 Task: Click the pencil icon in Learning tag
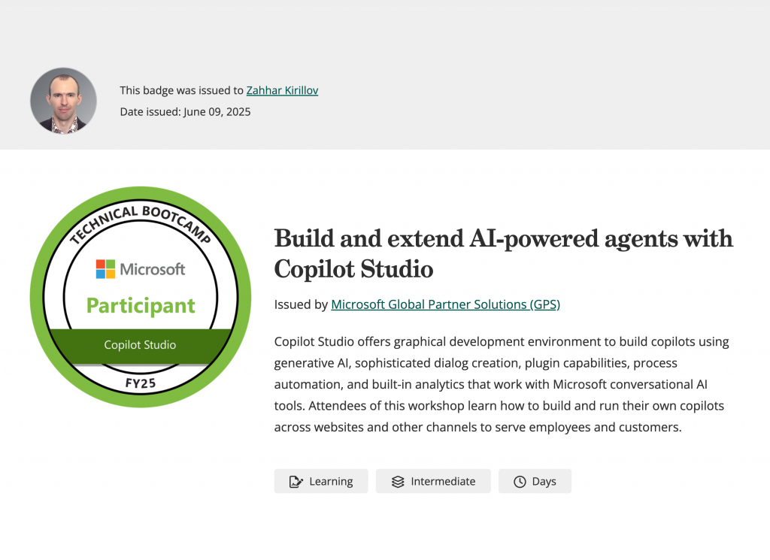[296, 482]
